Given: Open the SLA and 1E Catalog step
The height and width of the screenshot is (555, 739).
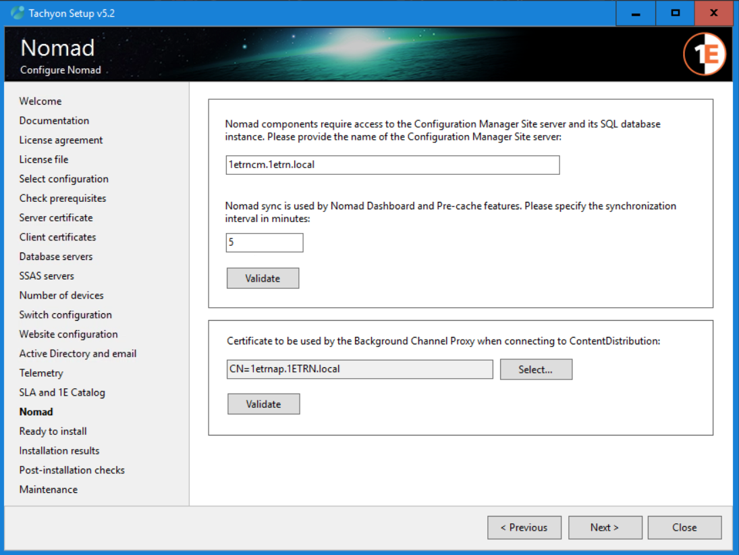Looking at the screenshot, I should pos(62,392).
